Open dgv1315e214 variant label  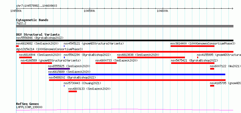[50, 49]
